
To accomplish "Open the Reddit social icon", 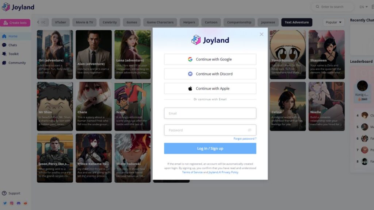I will pos(25,203).
